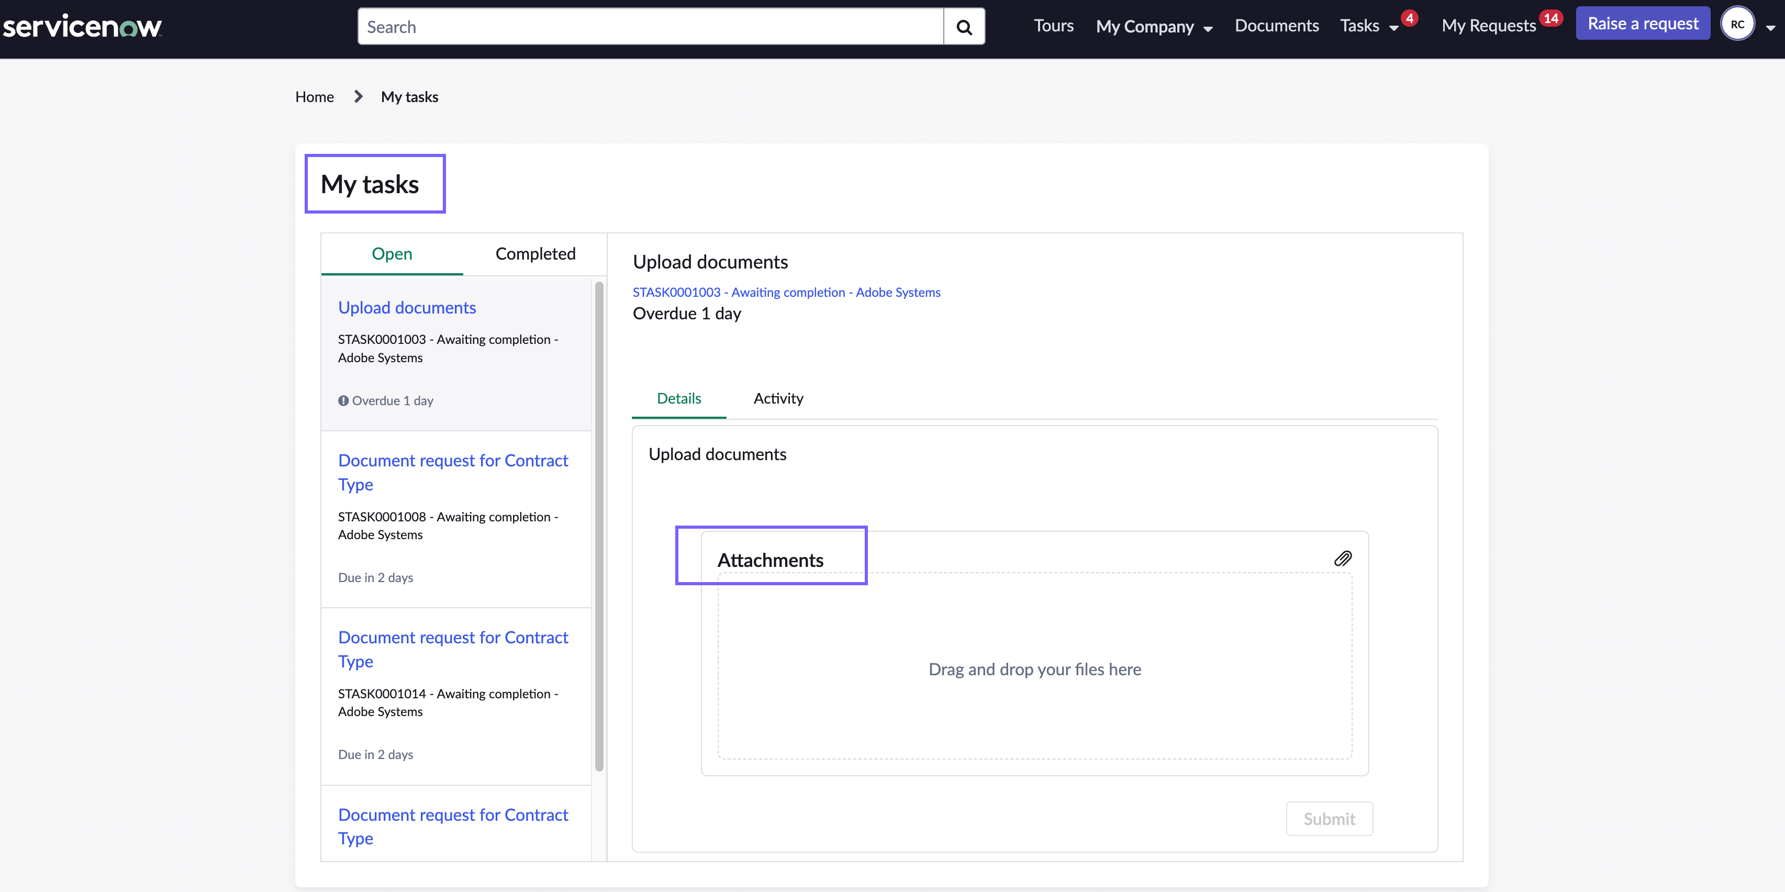The width and height of the screenshot is (1785, 892).
Task: Open Document request task STASK0001014
Action: click(x=453, y=649)
